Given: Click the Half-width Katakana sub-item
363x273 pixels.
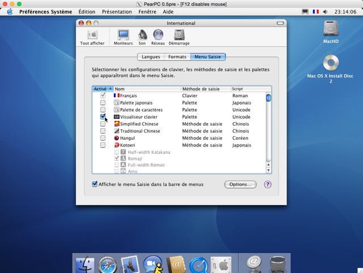Looking at the screenshot, I should (149, 152).
